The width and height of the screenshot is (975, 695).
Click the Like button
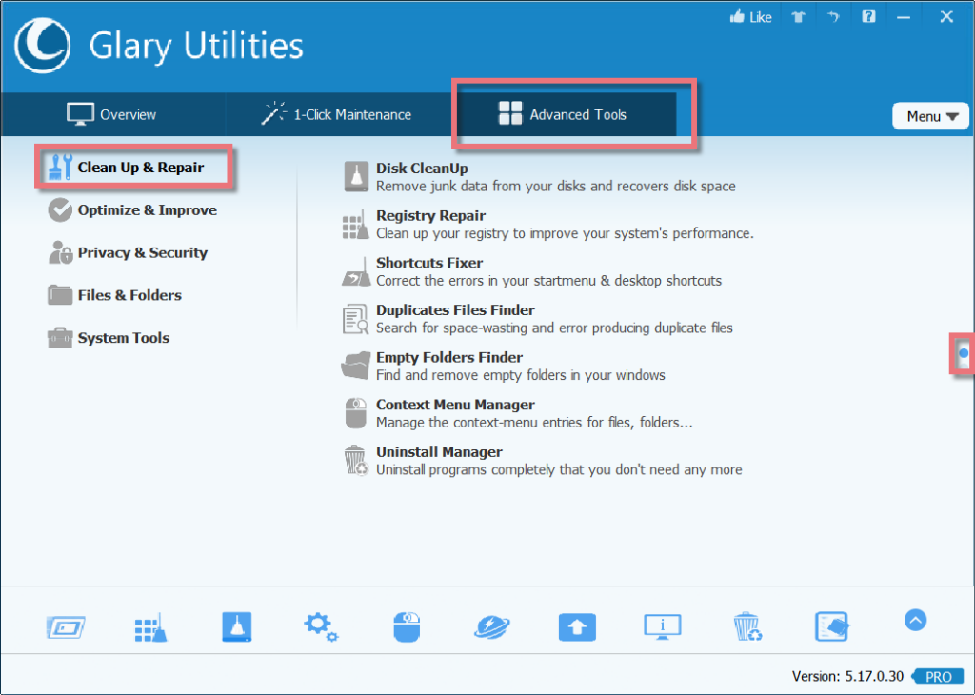tap(750, 16)
